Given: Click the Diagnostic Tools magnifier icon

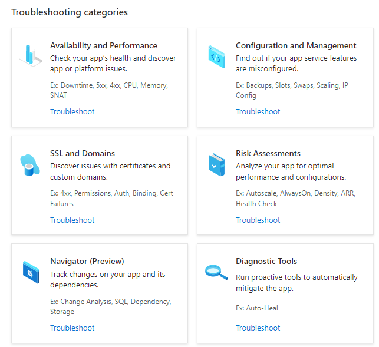Looking at the screenshot, I should [216, 272].
